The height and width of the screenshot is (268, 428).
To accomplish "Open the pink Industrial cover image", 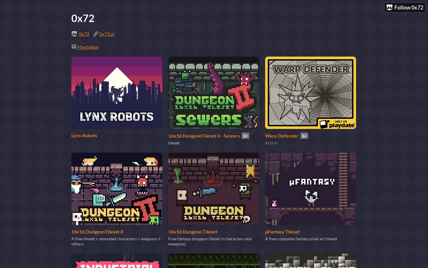I will (117, 261).
